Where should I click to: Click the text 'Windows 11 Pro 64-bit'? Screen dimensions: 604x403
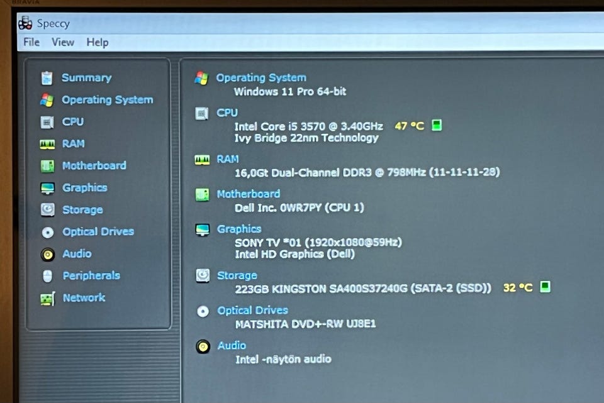tap(290, 92)
